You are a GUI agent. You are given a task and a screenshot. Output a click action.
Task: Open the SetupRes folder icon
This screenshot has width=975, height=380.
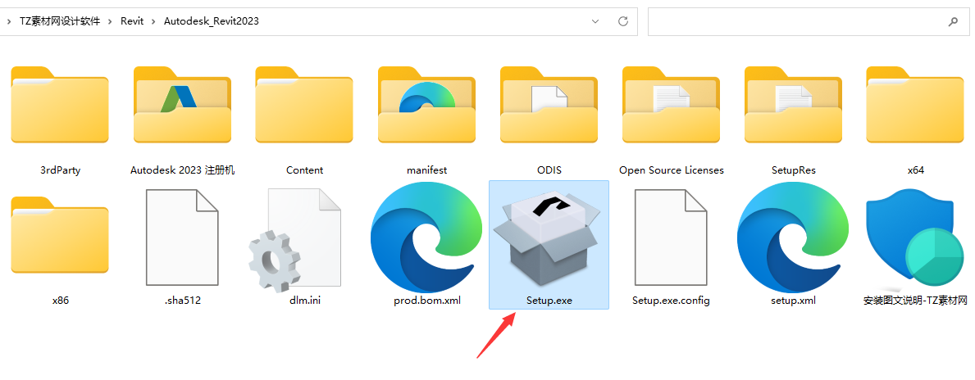click(x=794, y=104)
